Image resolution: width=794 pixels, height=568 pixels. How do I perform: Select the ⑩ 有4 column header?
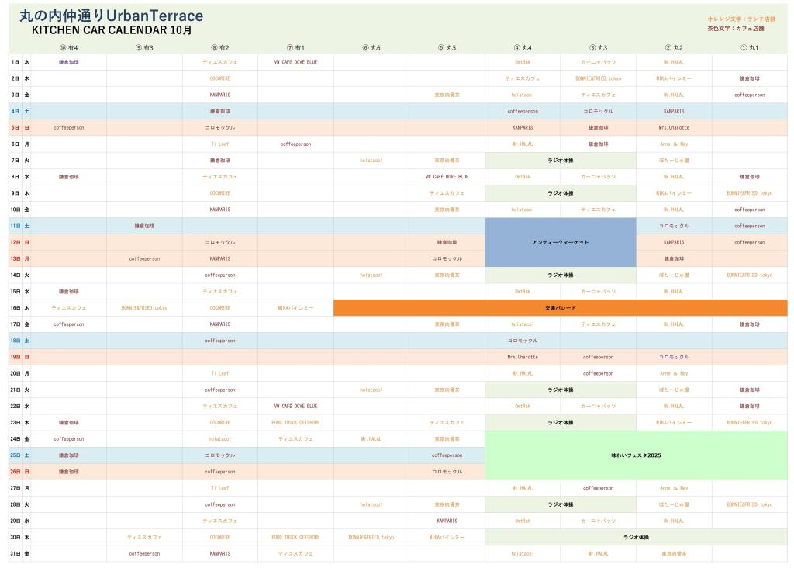point(69,47)
